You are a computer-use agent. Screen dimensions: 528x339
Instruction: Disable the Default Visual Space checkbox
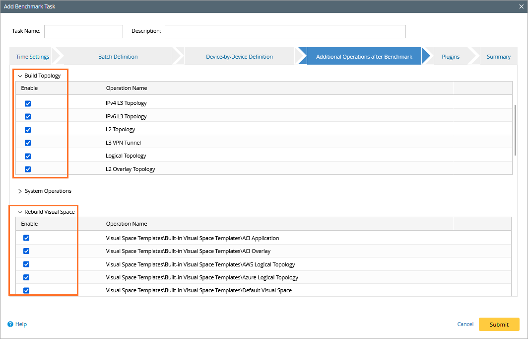point(27,290)
